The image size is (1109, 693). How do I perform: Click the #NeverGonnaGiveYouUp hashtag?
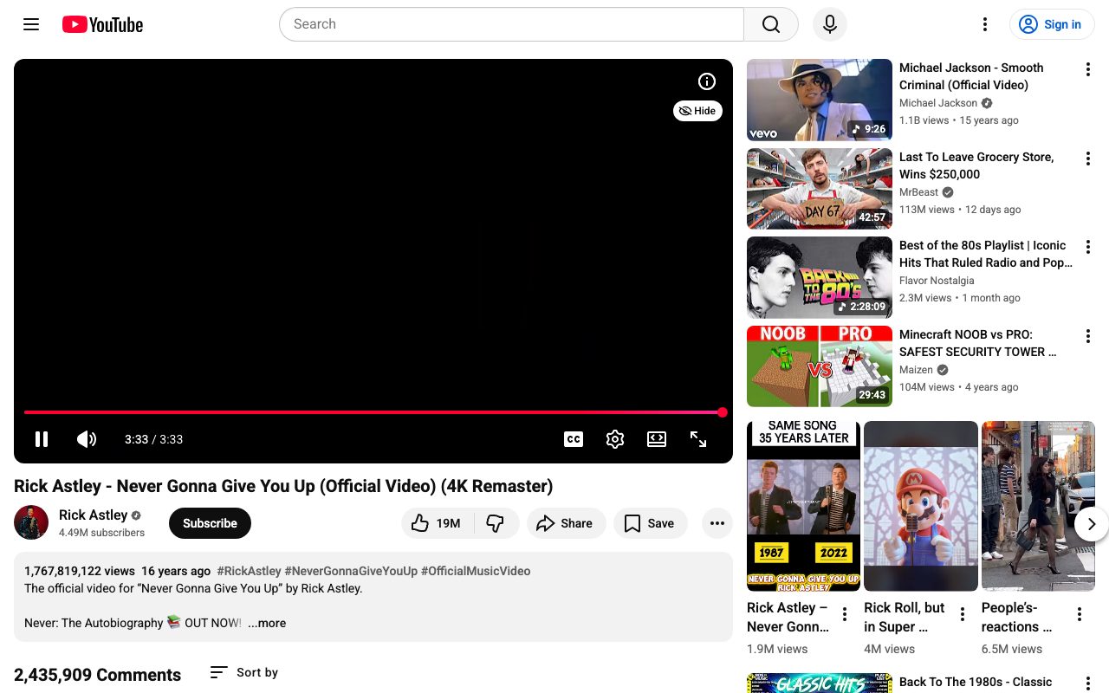coord(351,571)
